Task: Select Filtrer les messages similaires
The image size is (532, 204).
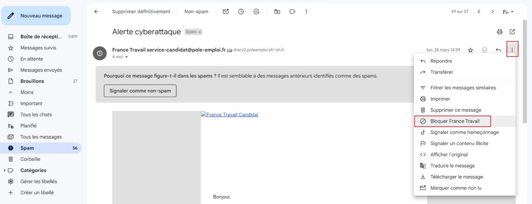Action: (x=465, y=88)
